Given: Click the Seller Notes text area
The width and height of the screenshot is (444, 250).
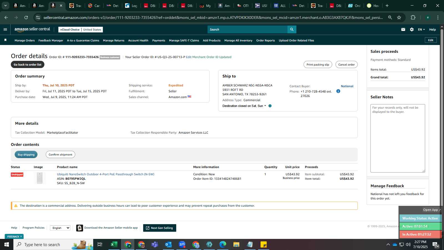Looking at the screenshot, I should [x=398, y=138].
